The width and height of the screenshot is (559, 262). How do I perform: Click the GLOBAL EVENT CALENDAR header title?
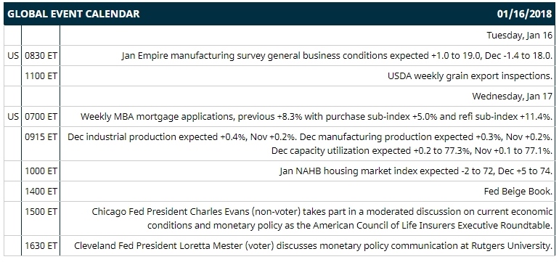point(73,14)
